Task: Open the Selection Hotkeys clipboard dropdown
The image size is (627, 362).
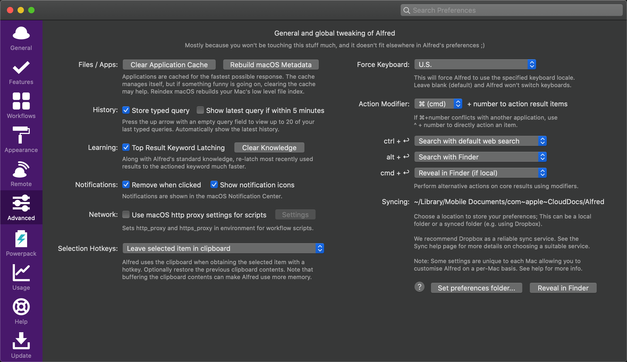Action: coord(223,248)
